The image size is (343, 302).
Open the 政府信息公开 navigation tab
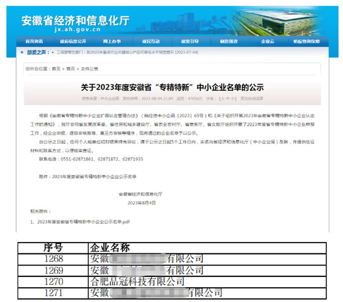73,41
